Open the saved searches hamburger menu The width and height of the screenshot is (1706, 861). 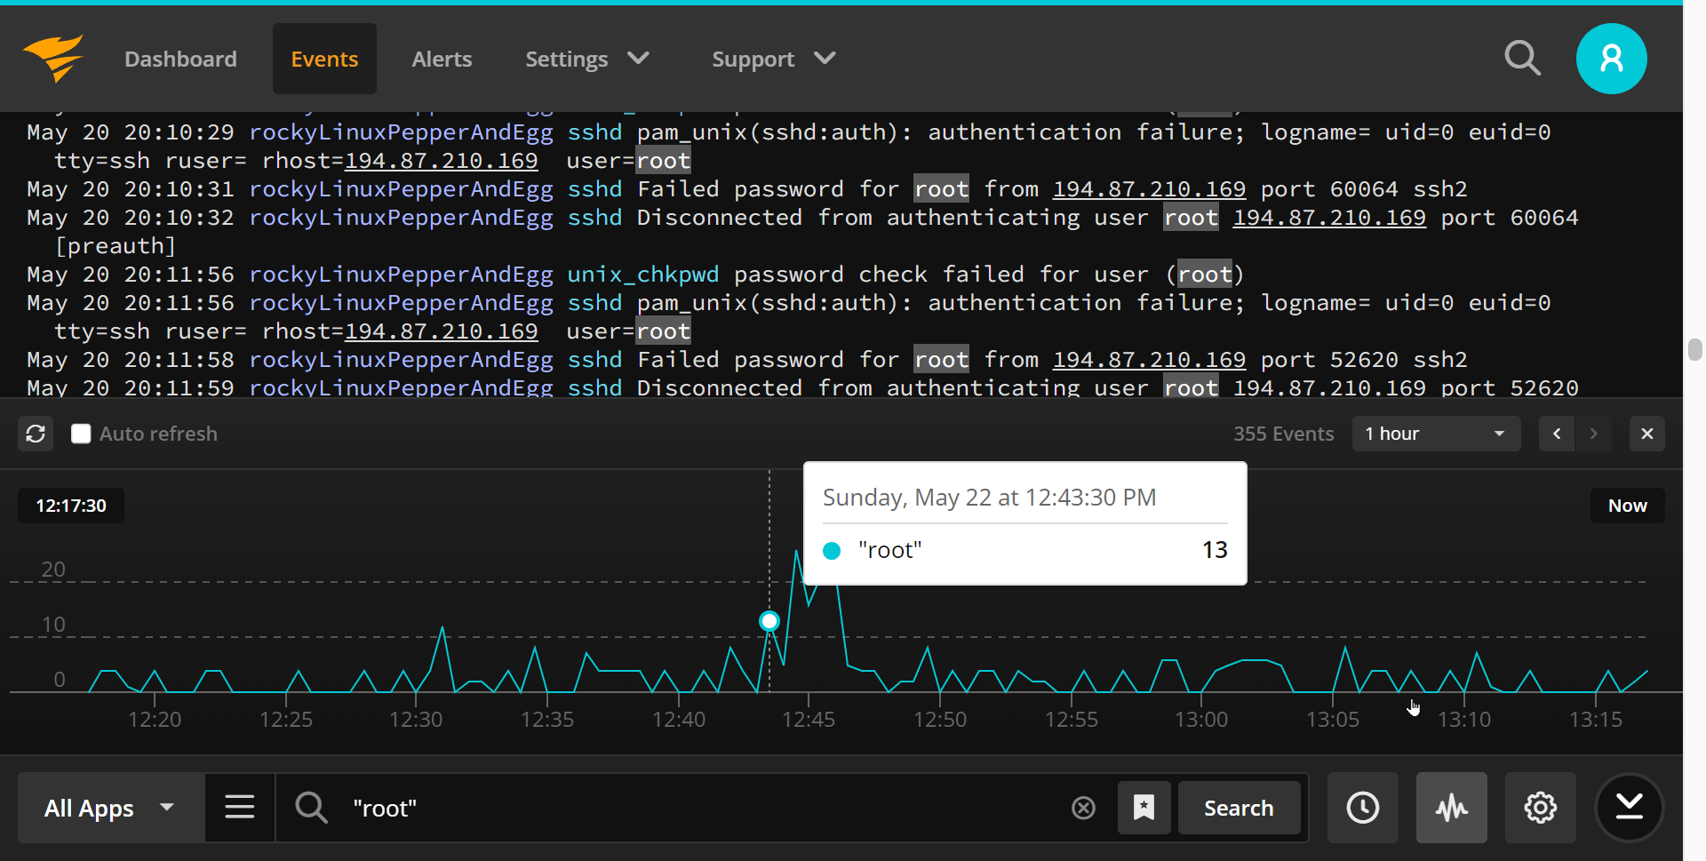click(x=240, y=808)
